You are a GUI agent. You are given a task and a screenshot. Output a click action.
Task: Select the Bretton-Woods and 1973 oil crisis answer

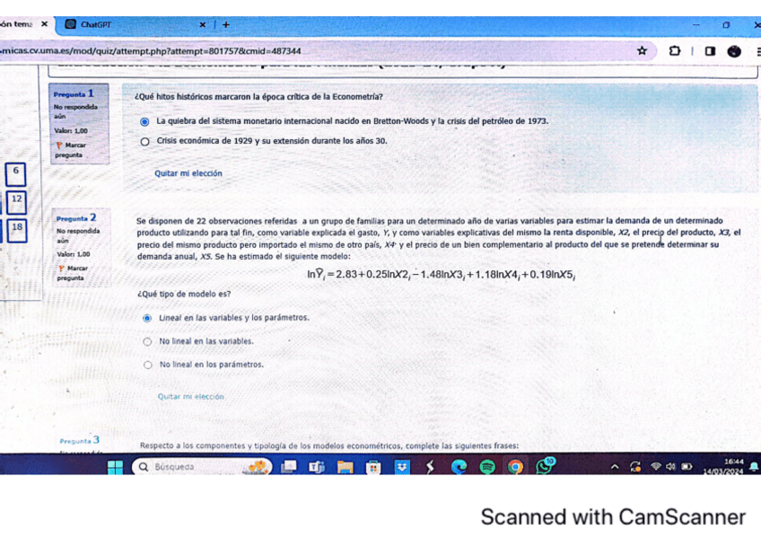[x=144, y=122]
